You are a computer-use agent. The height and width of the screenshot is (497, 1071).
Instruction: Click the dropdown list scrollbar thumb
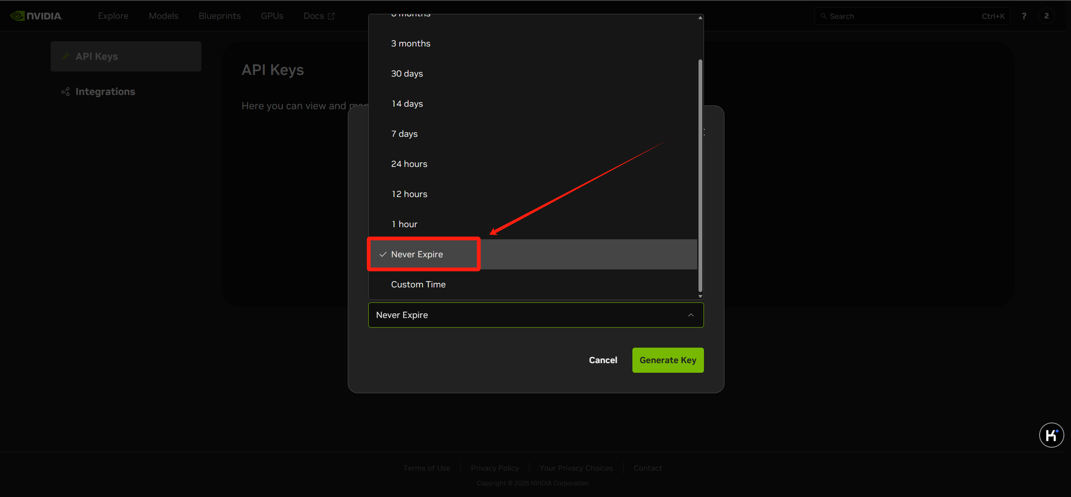click(x=700, y=176)
